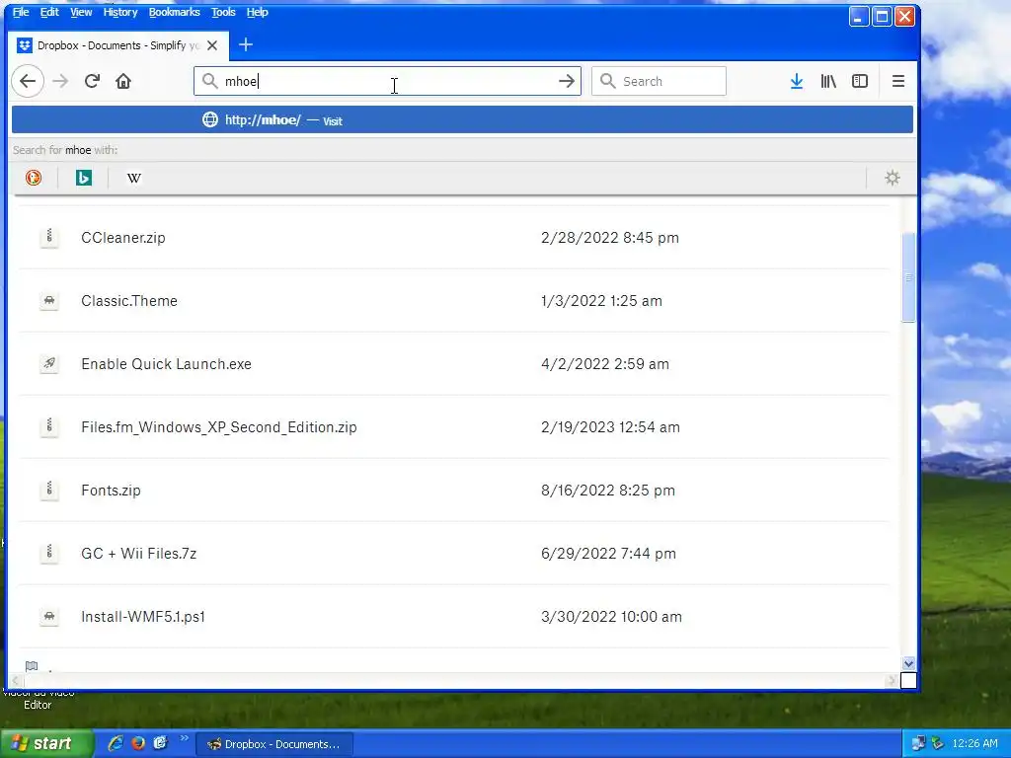
Task: Click the Install-WMF5.1.ps1 file icon
Action: 49,616
